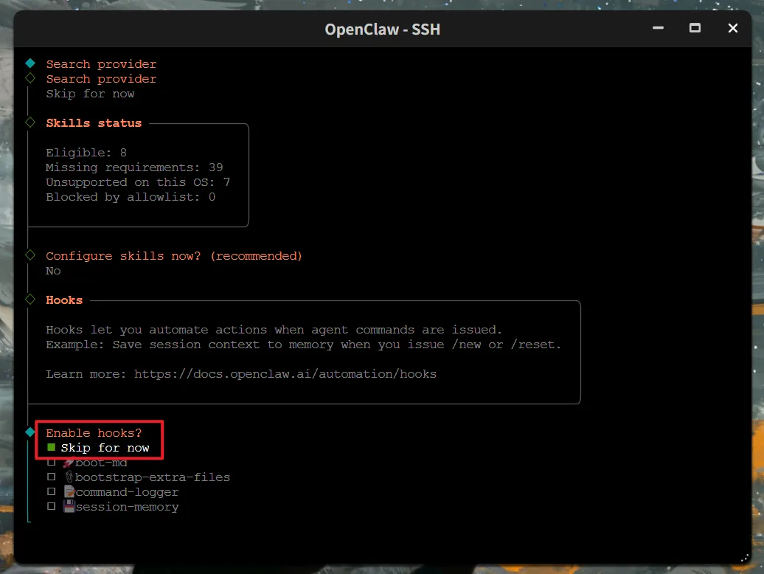Viewport: 764px width, 574px height.
Task: Enable the bootstrap-extra-files checkbox
Action: click(x=51, y=477)
